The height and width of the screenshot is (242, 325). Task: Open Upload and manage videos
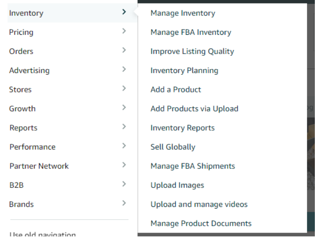[x=199, y=204]
